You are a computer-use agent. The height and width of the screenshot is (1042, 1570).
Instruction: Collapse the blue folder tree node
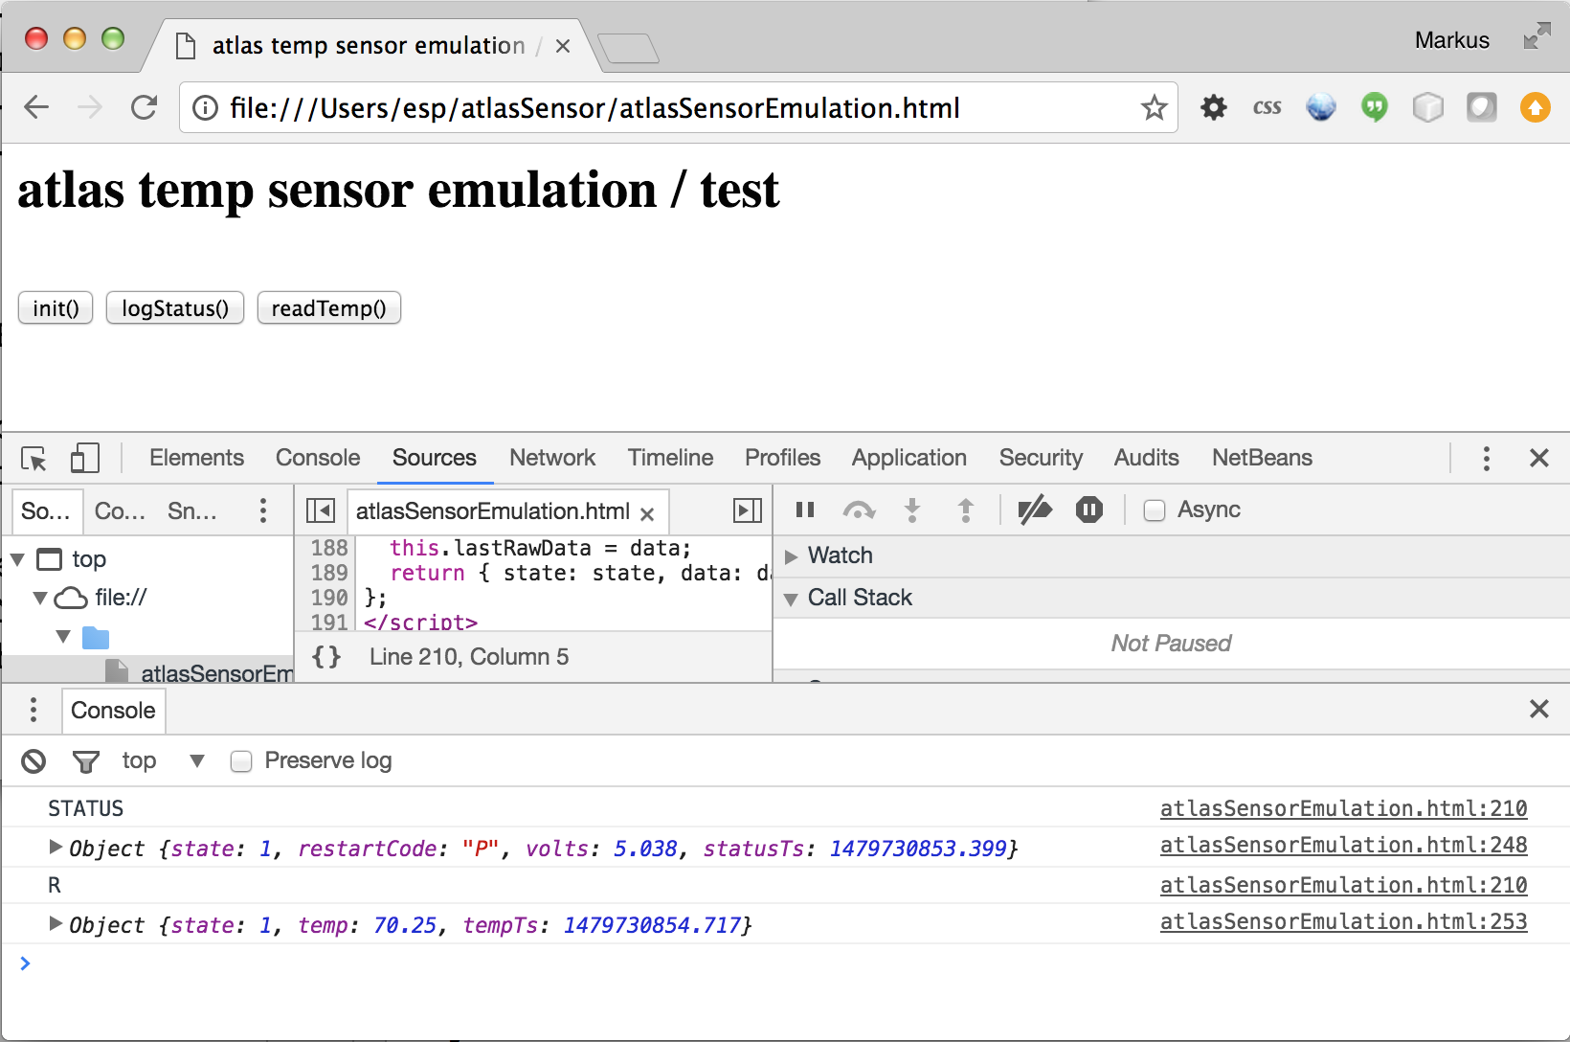pyautogui.click(x=63, y=637)
